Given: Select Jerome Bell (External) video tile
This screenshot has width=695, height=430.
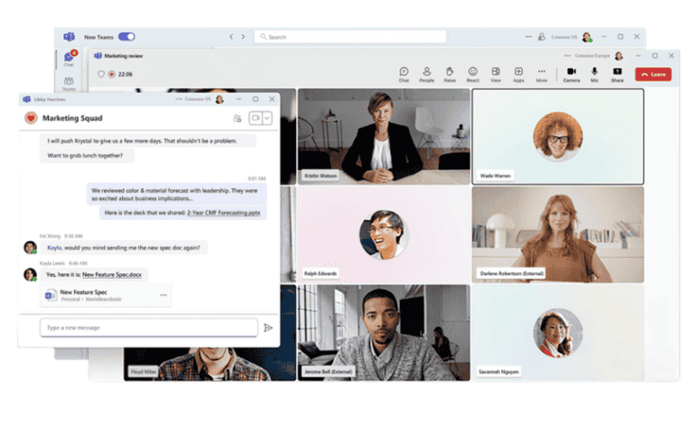Looking at the screenshot, I should pos(384,332).
